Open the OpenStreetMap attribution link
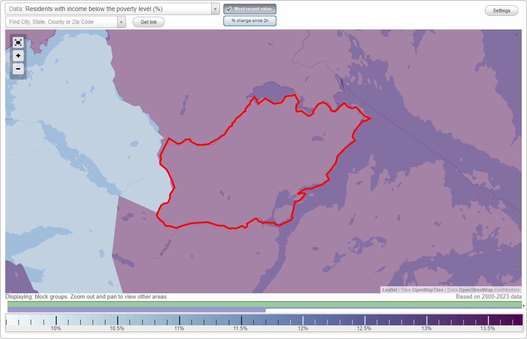The width and height of the screenshot is (527, 339). pos(476,290)
